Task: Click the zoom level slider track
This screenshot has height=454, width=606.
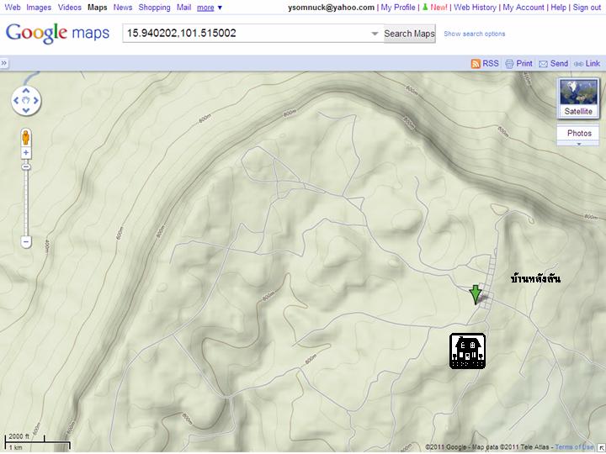Action: click(26, 202)
